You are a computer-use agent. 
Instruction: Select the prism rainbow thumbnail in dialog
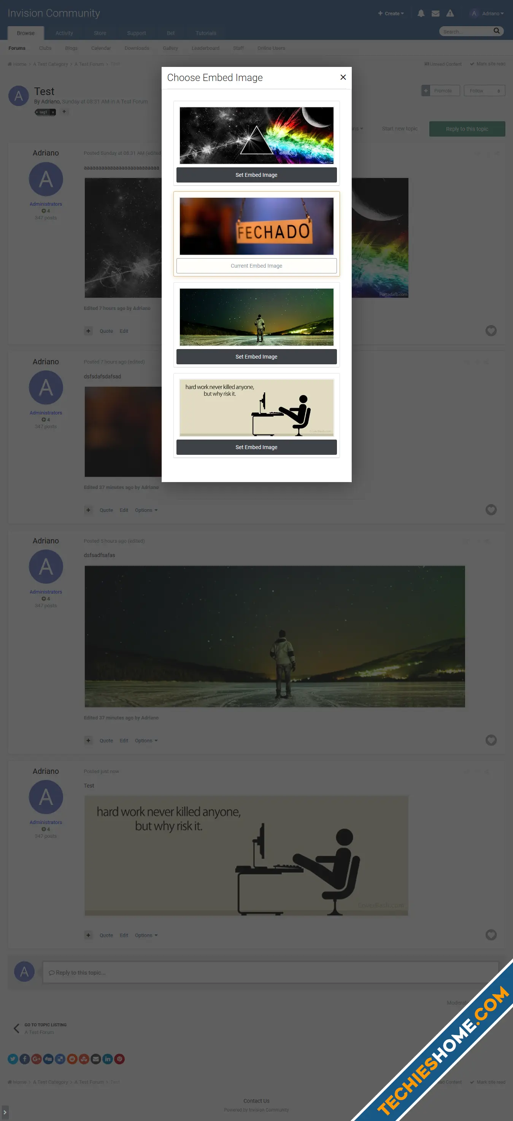tap(256, 135)
